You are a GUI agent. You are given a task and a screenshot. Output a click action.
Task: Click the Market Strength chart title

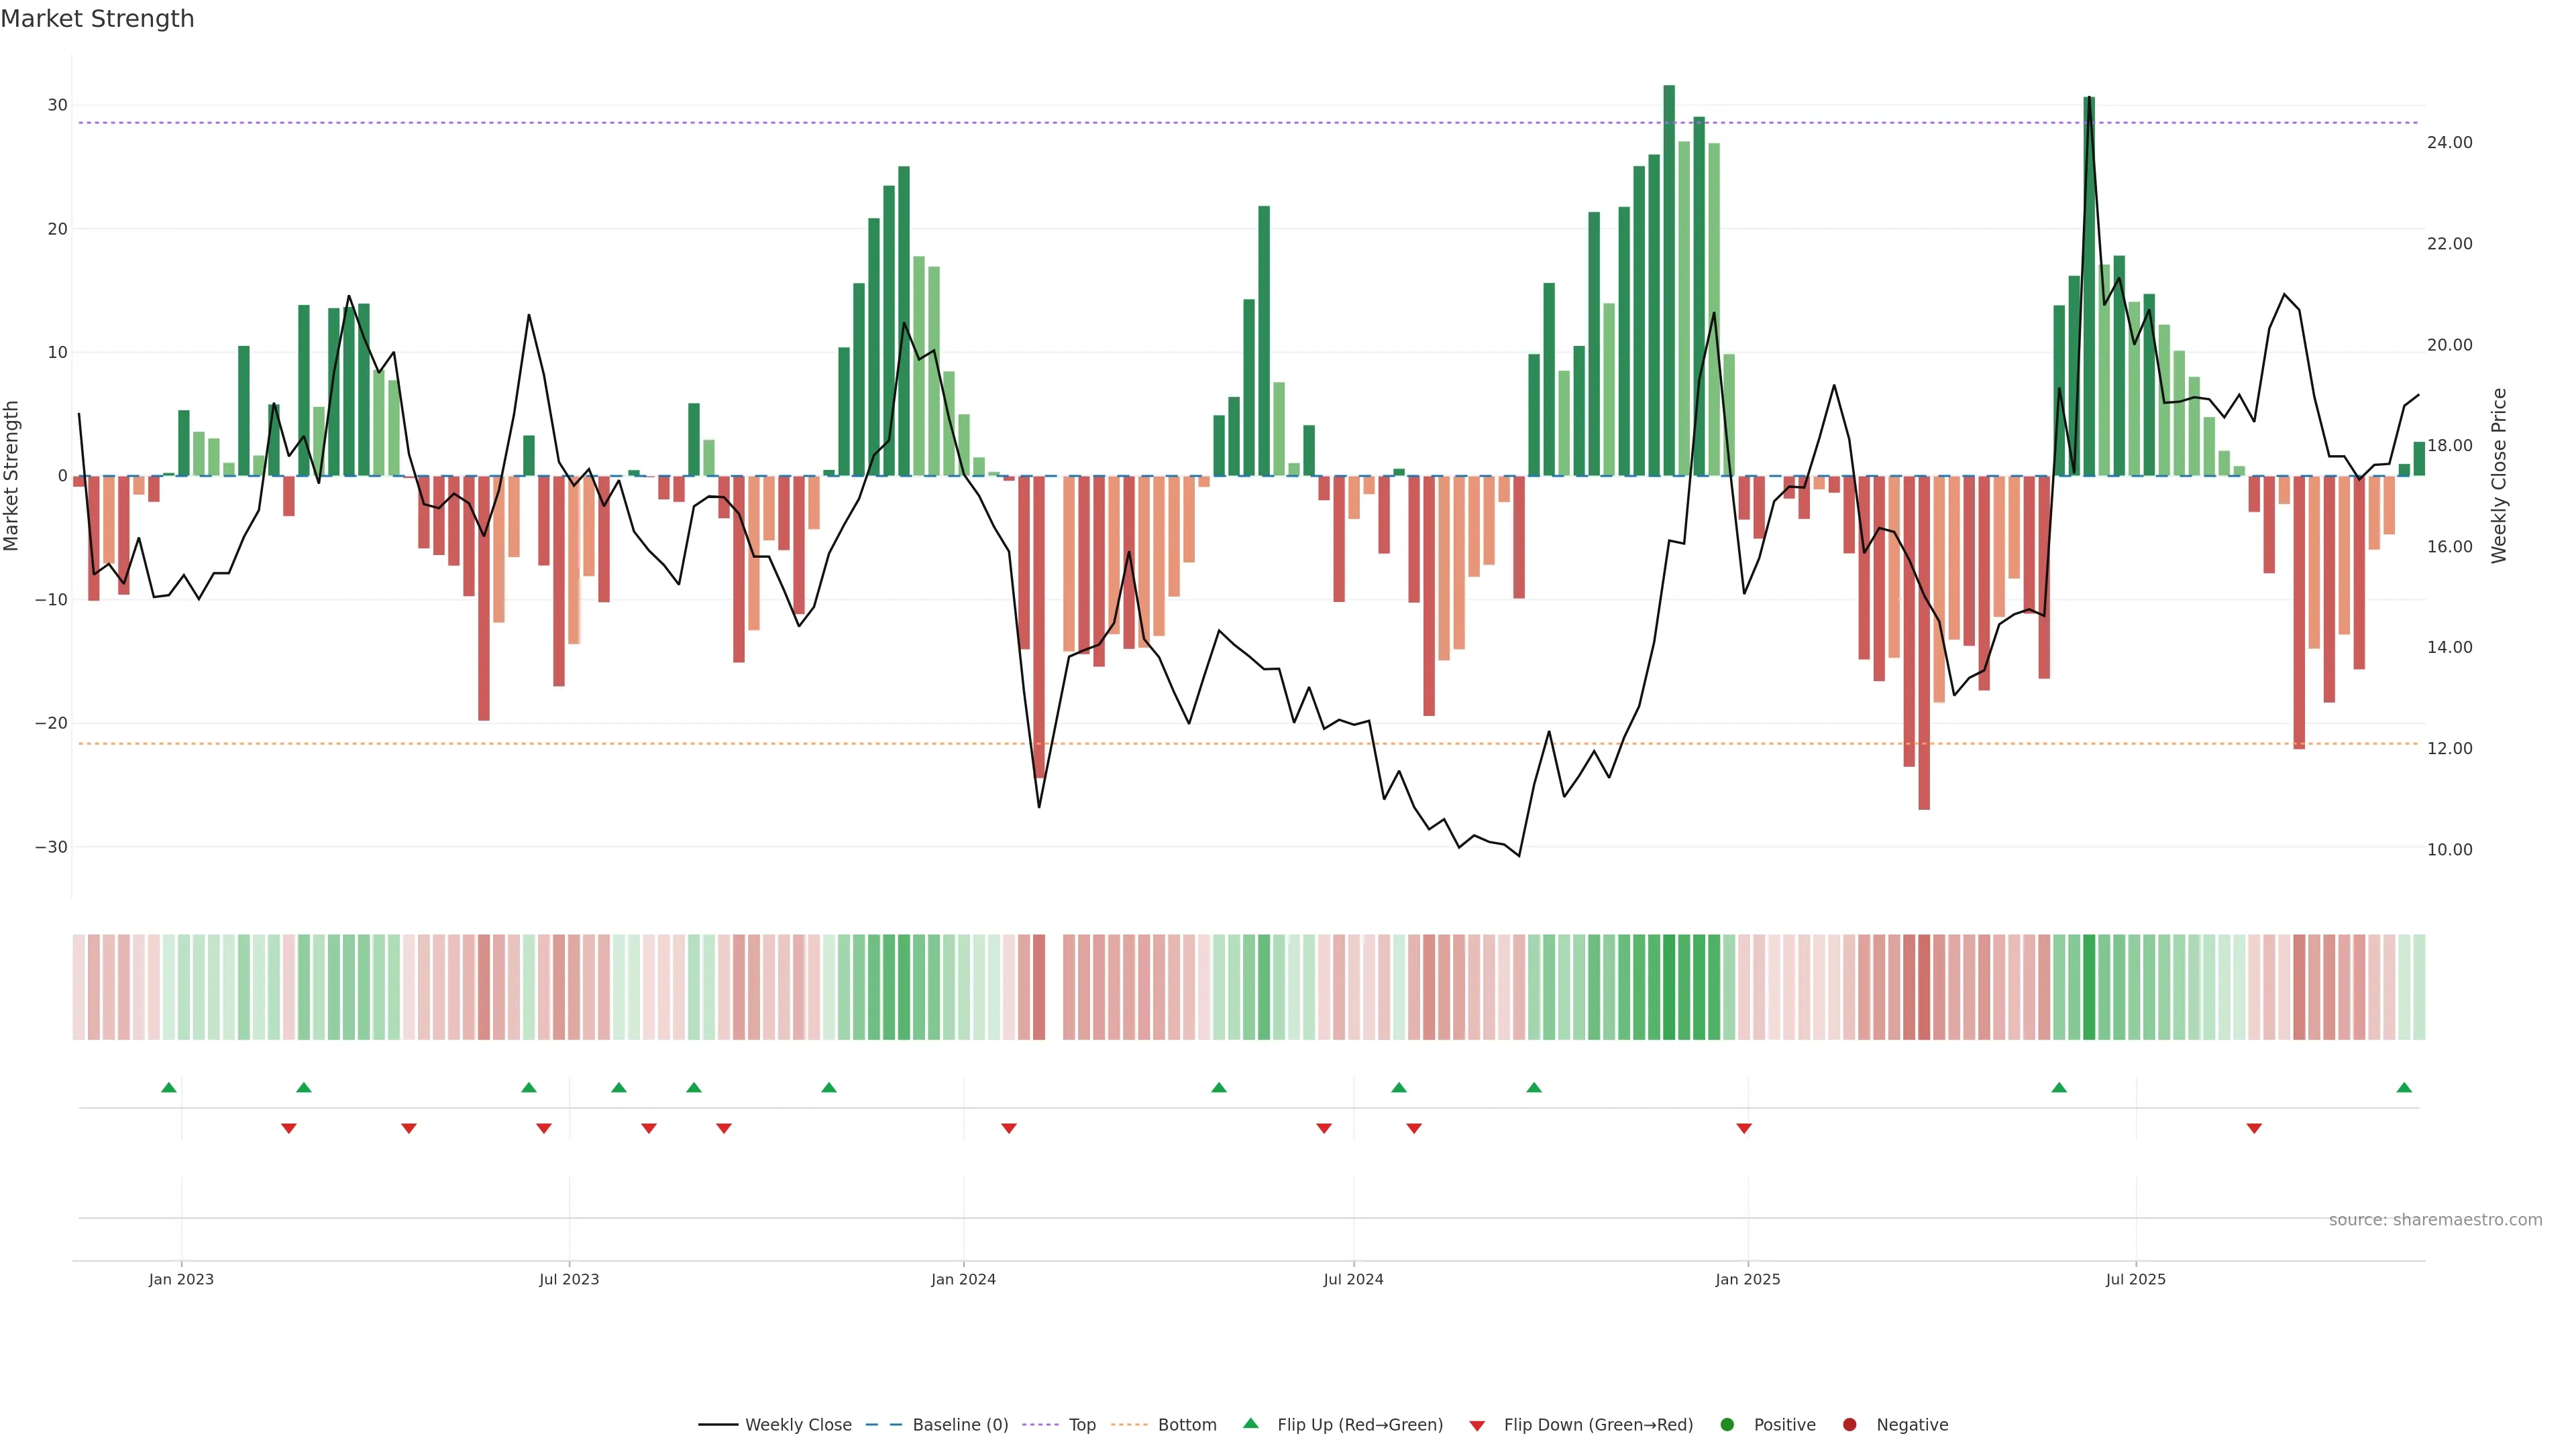click(x=97, y=19)
